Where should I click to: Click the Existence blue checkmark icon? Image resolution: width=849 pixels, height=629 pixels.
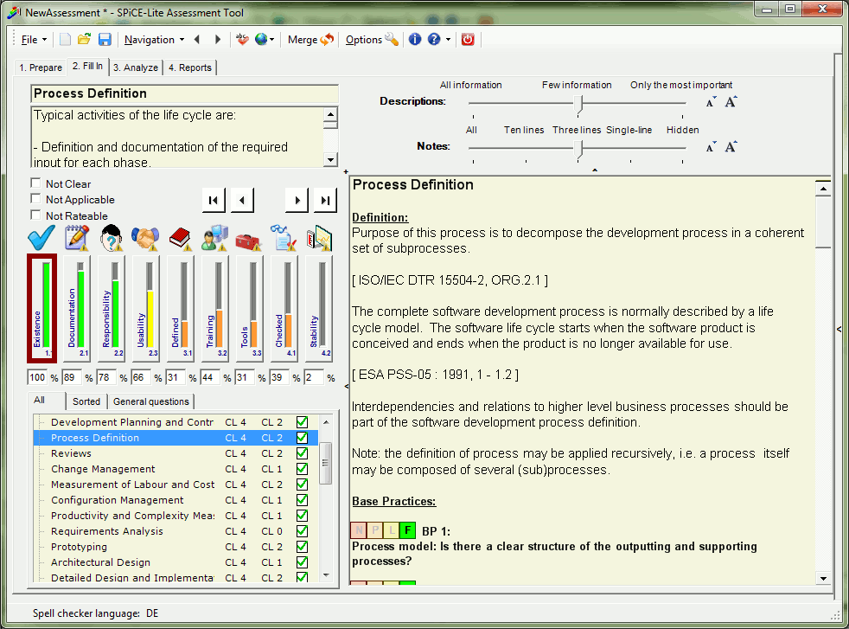tap(41, 238)
